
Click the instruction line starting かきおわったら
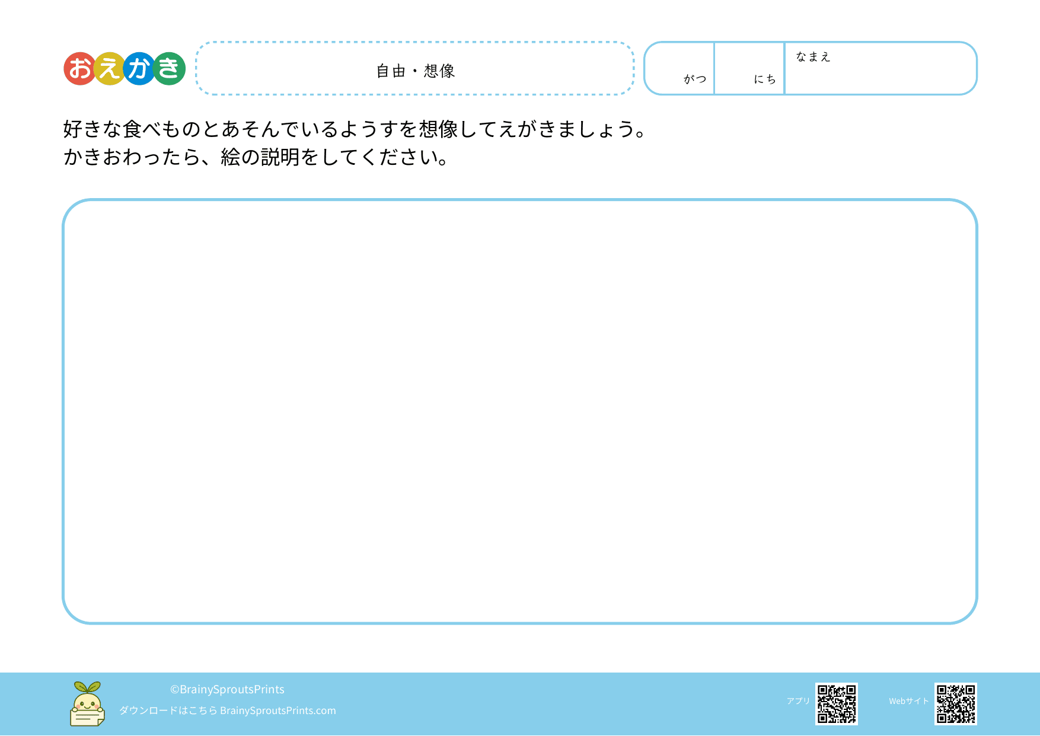point(256,157)
